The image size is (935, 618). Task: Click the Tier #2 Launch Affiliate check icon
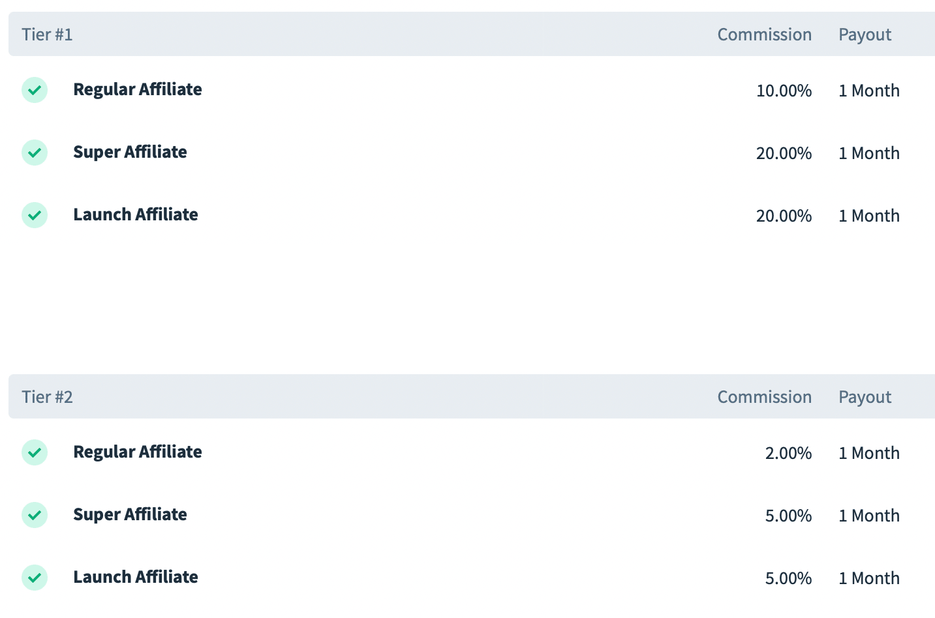[x=35, y=578]
